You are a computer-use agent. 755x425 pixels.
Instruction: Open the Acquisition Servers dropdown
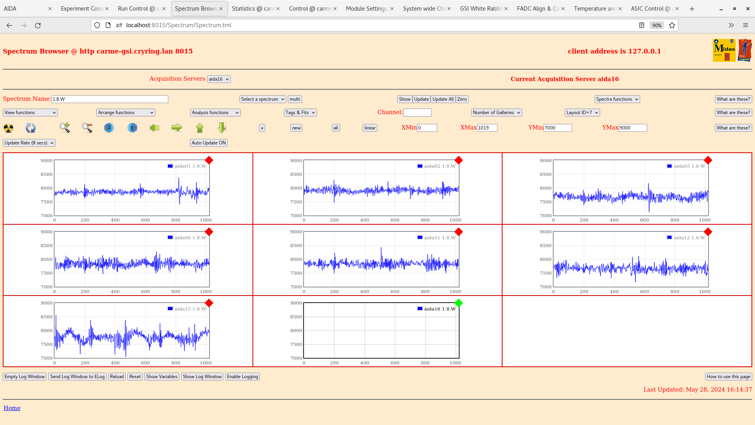[x=219, y=79]
